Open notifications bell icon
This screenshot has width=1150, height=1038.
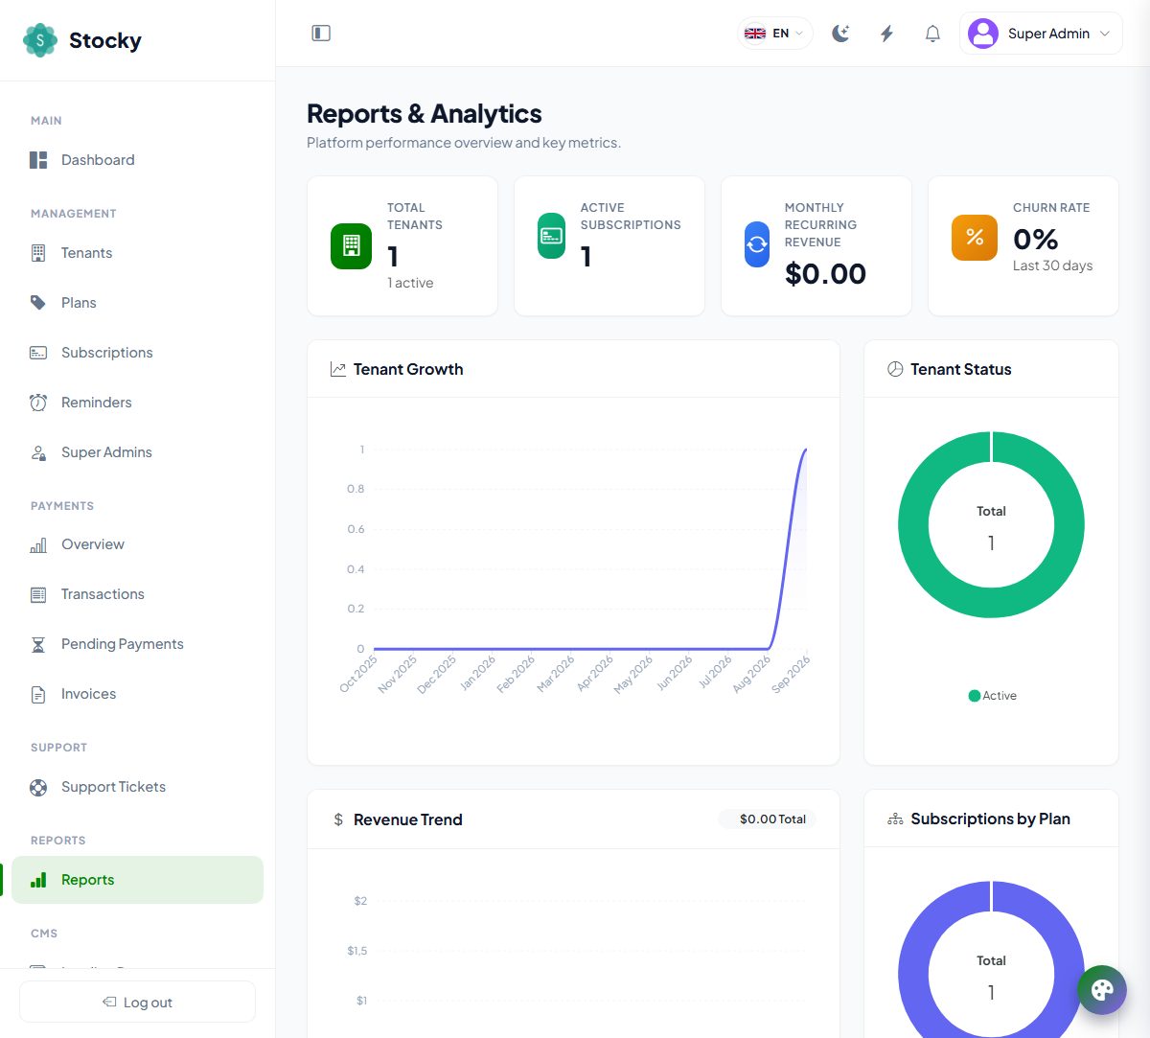pos(932,34)
